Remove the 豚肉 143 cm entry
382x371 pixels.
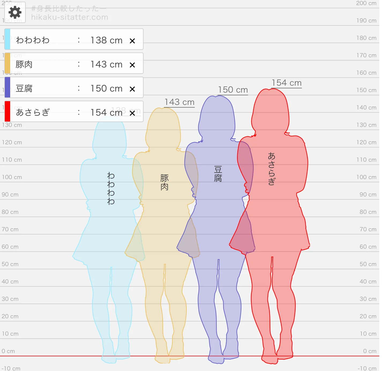pos(132,65)
